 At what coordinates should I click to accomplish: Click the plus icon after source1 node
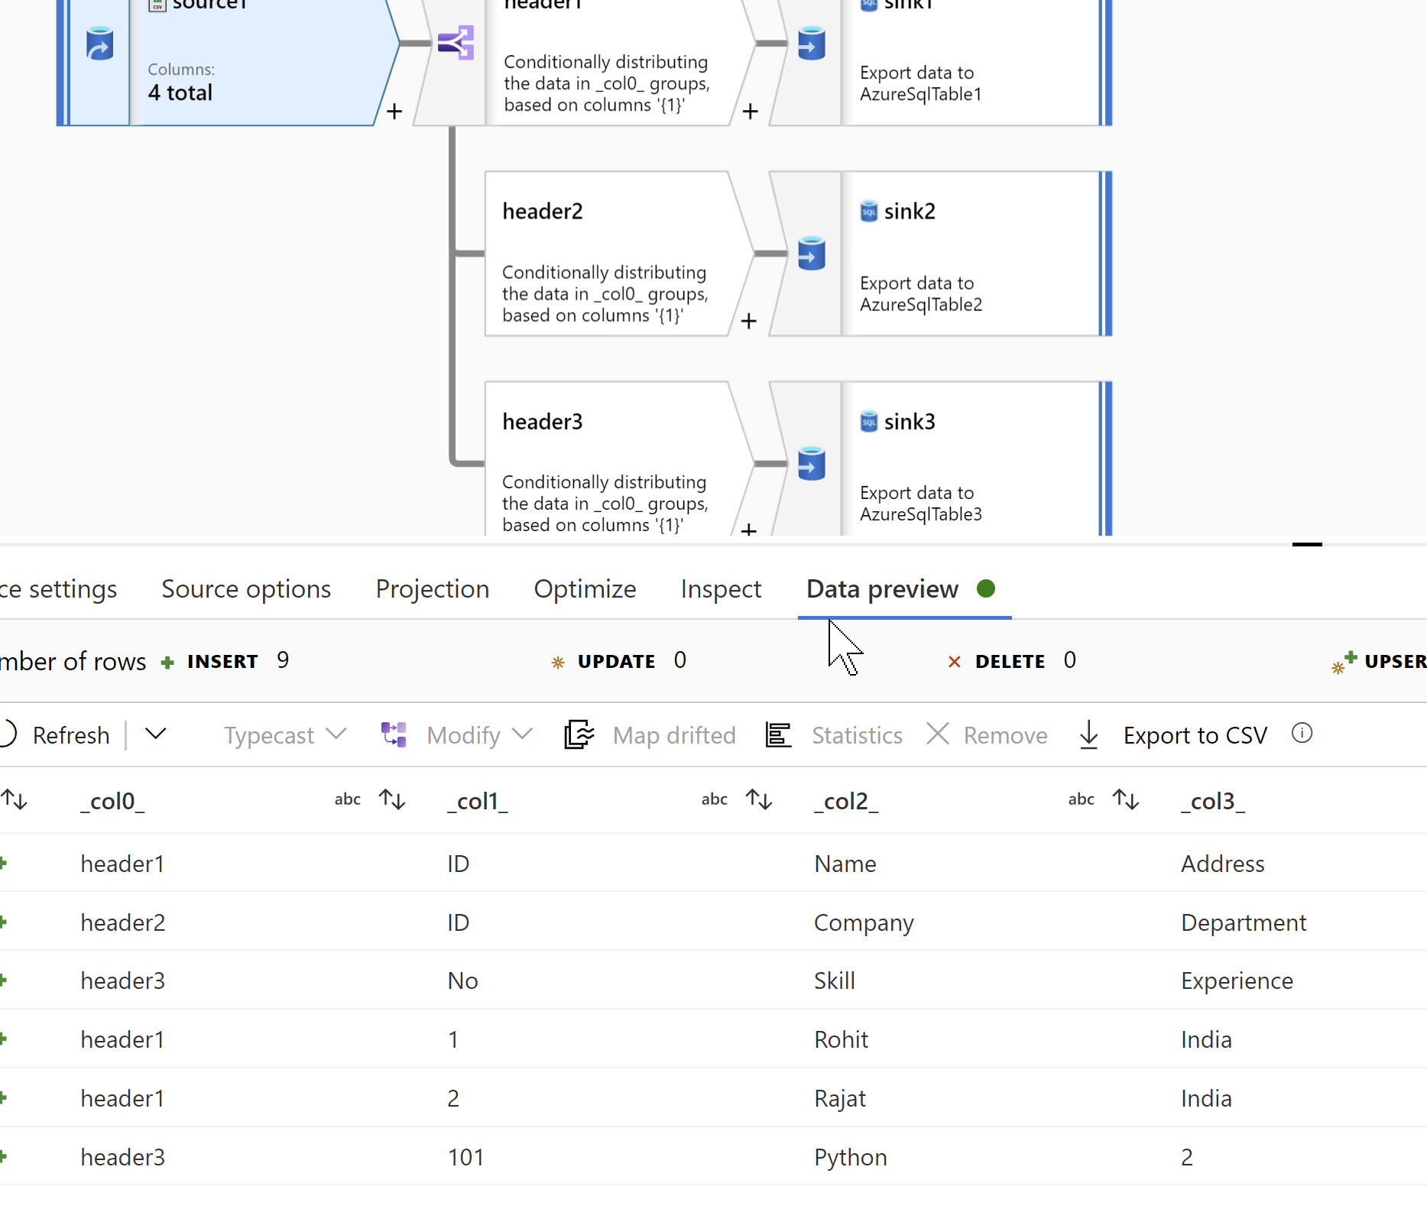point(394,112)
